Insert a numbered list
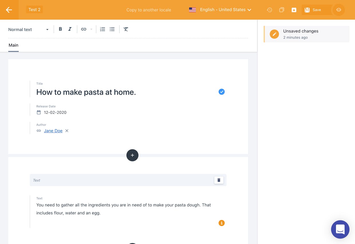Screen dimensions: 355x244 point(102,29)
